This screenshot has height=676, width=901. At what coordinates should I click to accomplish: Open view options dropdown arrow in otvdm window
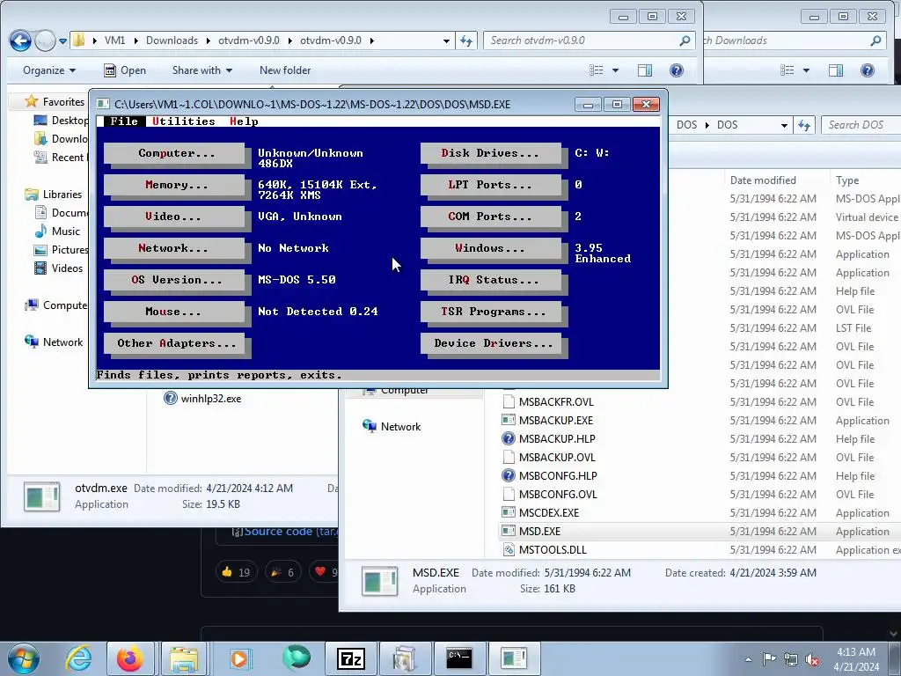click(x=615, y=70)
